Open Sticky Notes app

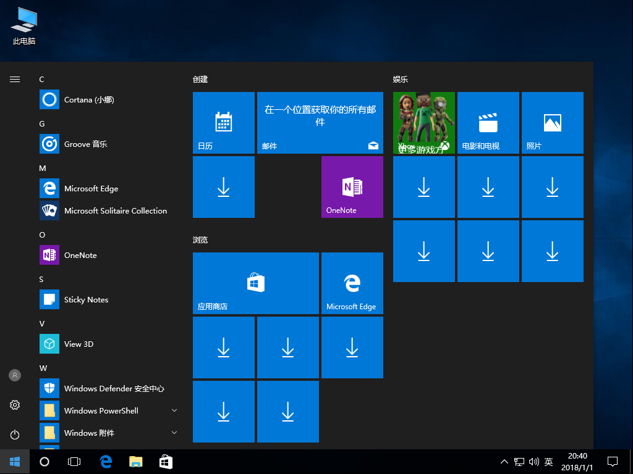(109, 299)
